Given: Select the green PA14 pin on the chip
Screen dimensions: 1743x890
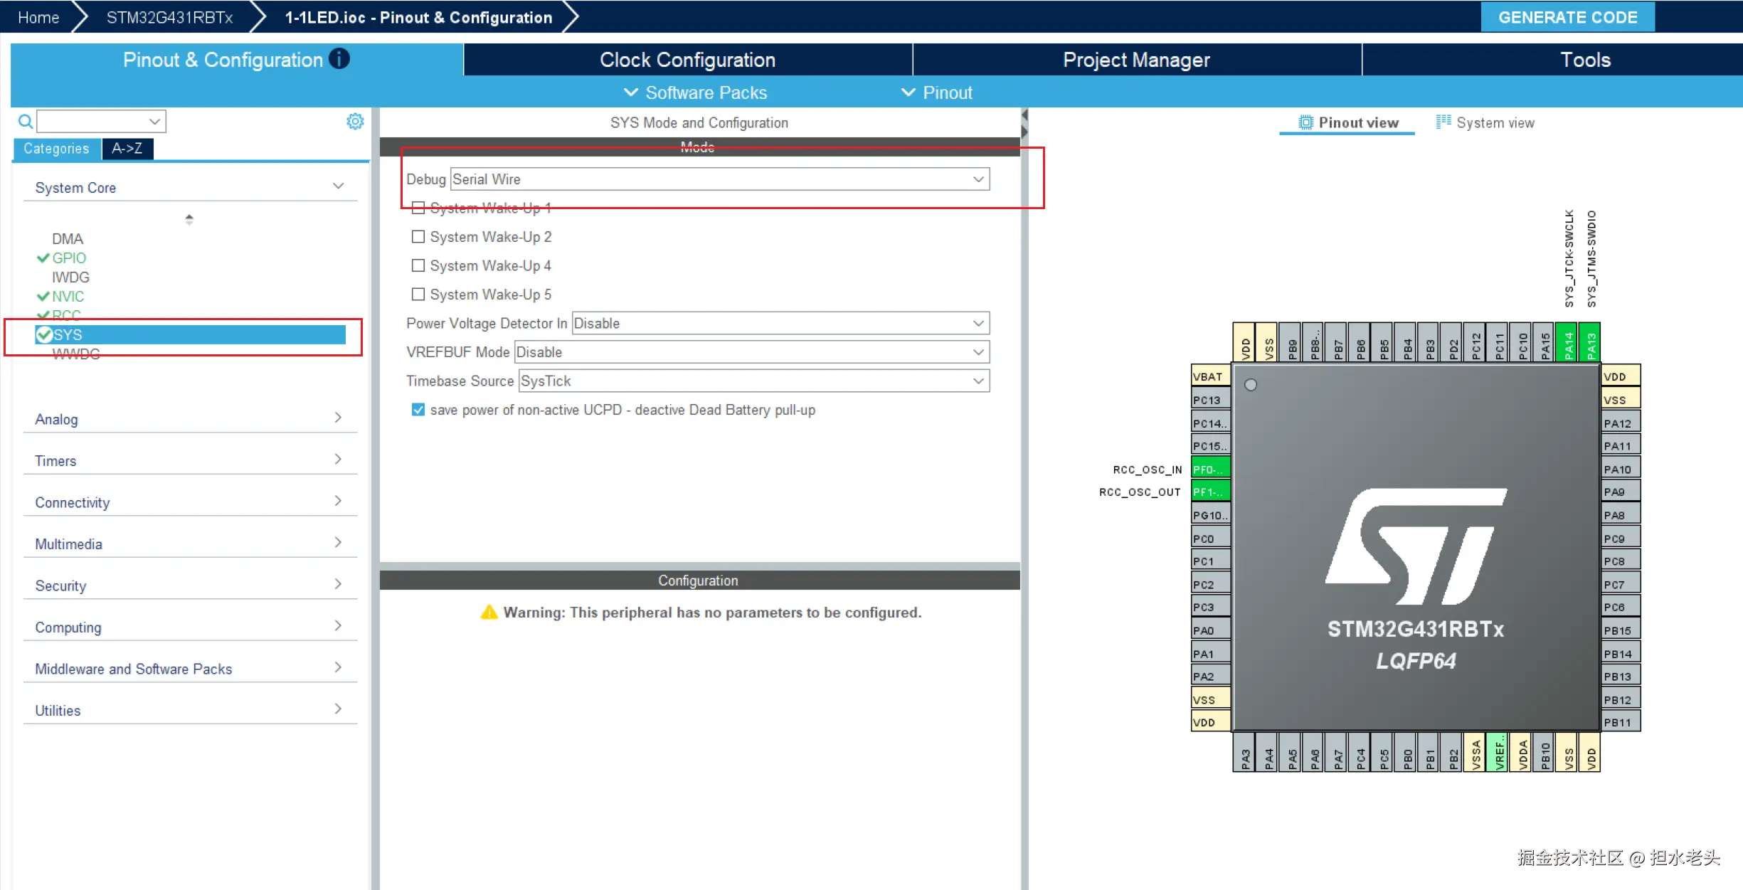Looking at the screenshot, I should coord(1568,343).
